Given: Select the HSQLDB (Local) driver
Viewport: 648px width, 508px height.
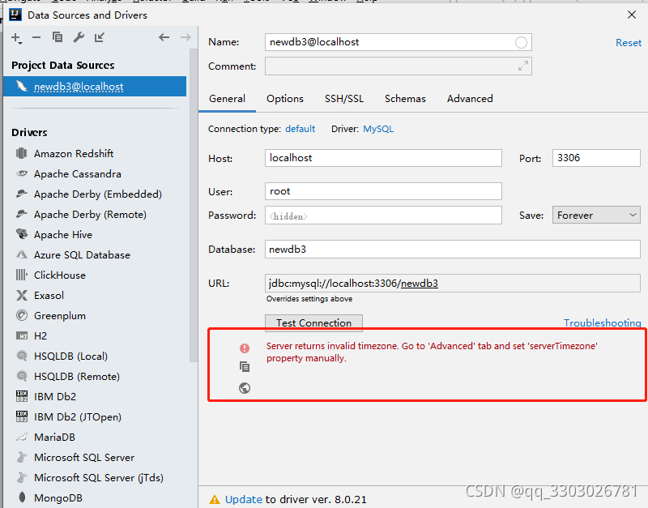Looking at the screenshot, I should coord(70,356).
